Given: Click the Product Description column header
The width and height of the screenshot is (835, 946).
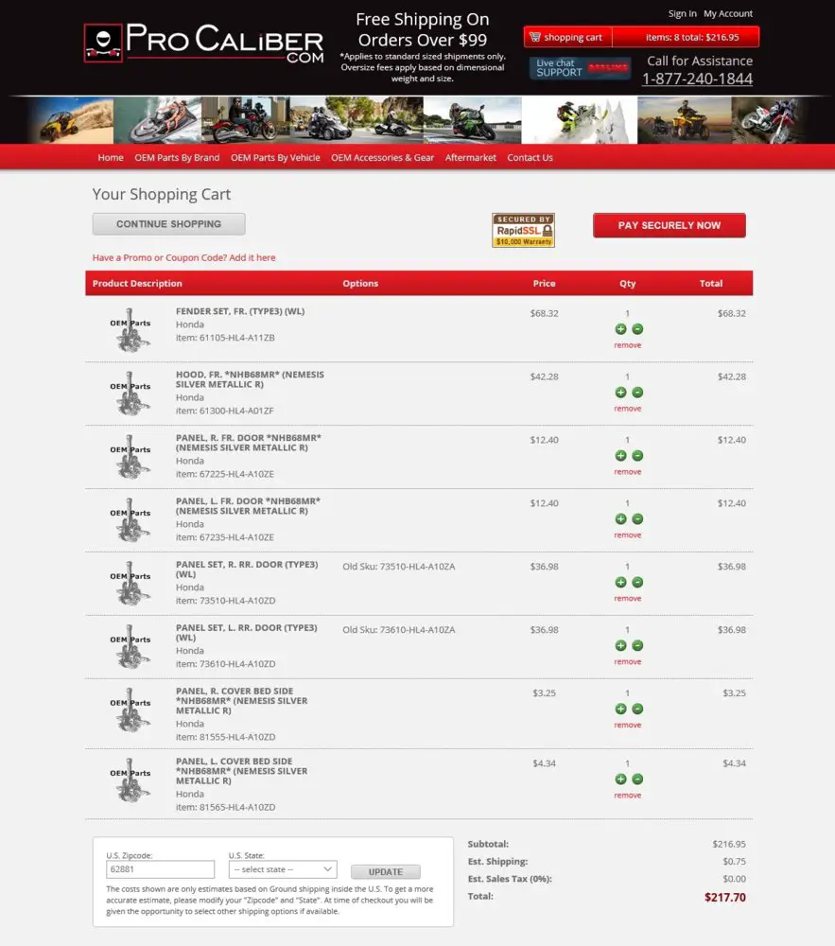Looking at the screenshot, I should [137, 284].
